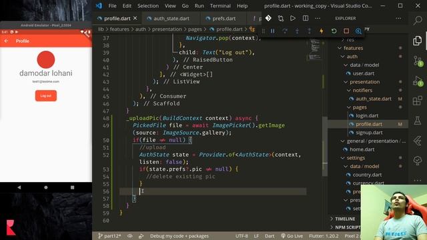The height and width of the screenshot is (240, 427).
Task: Pause the debug session
Action: [273, 31]
